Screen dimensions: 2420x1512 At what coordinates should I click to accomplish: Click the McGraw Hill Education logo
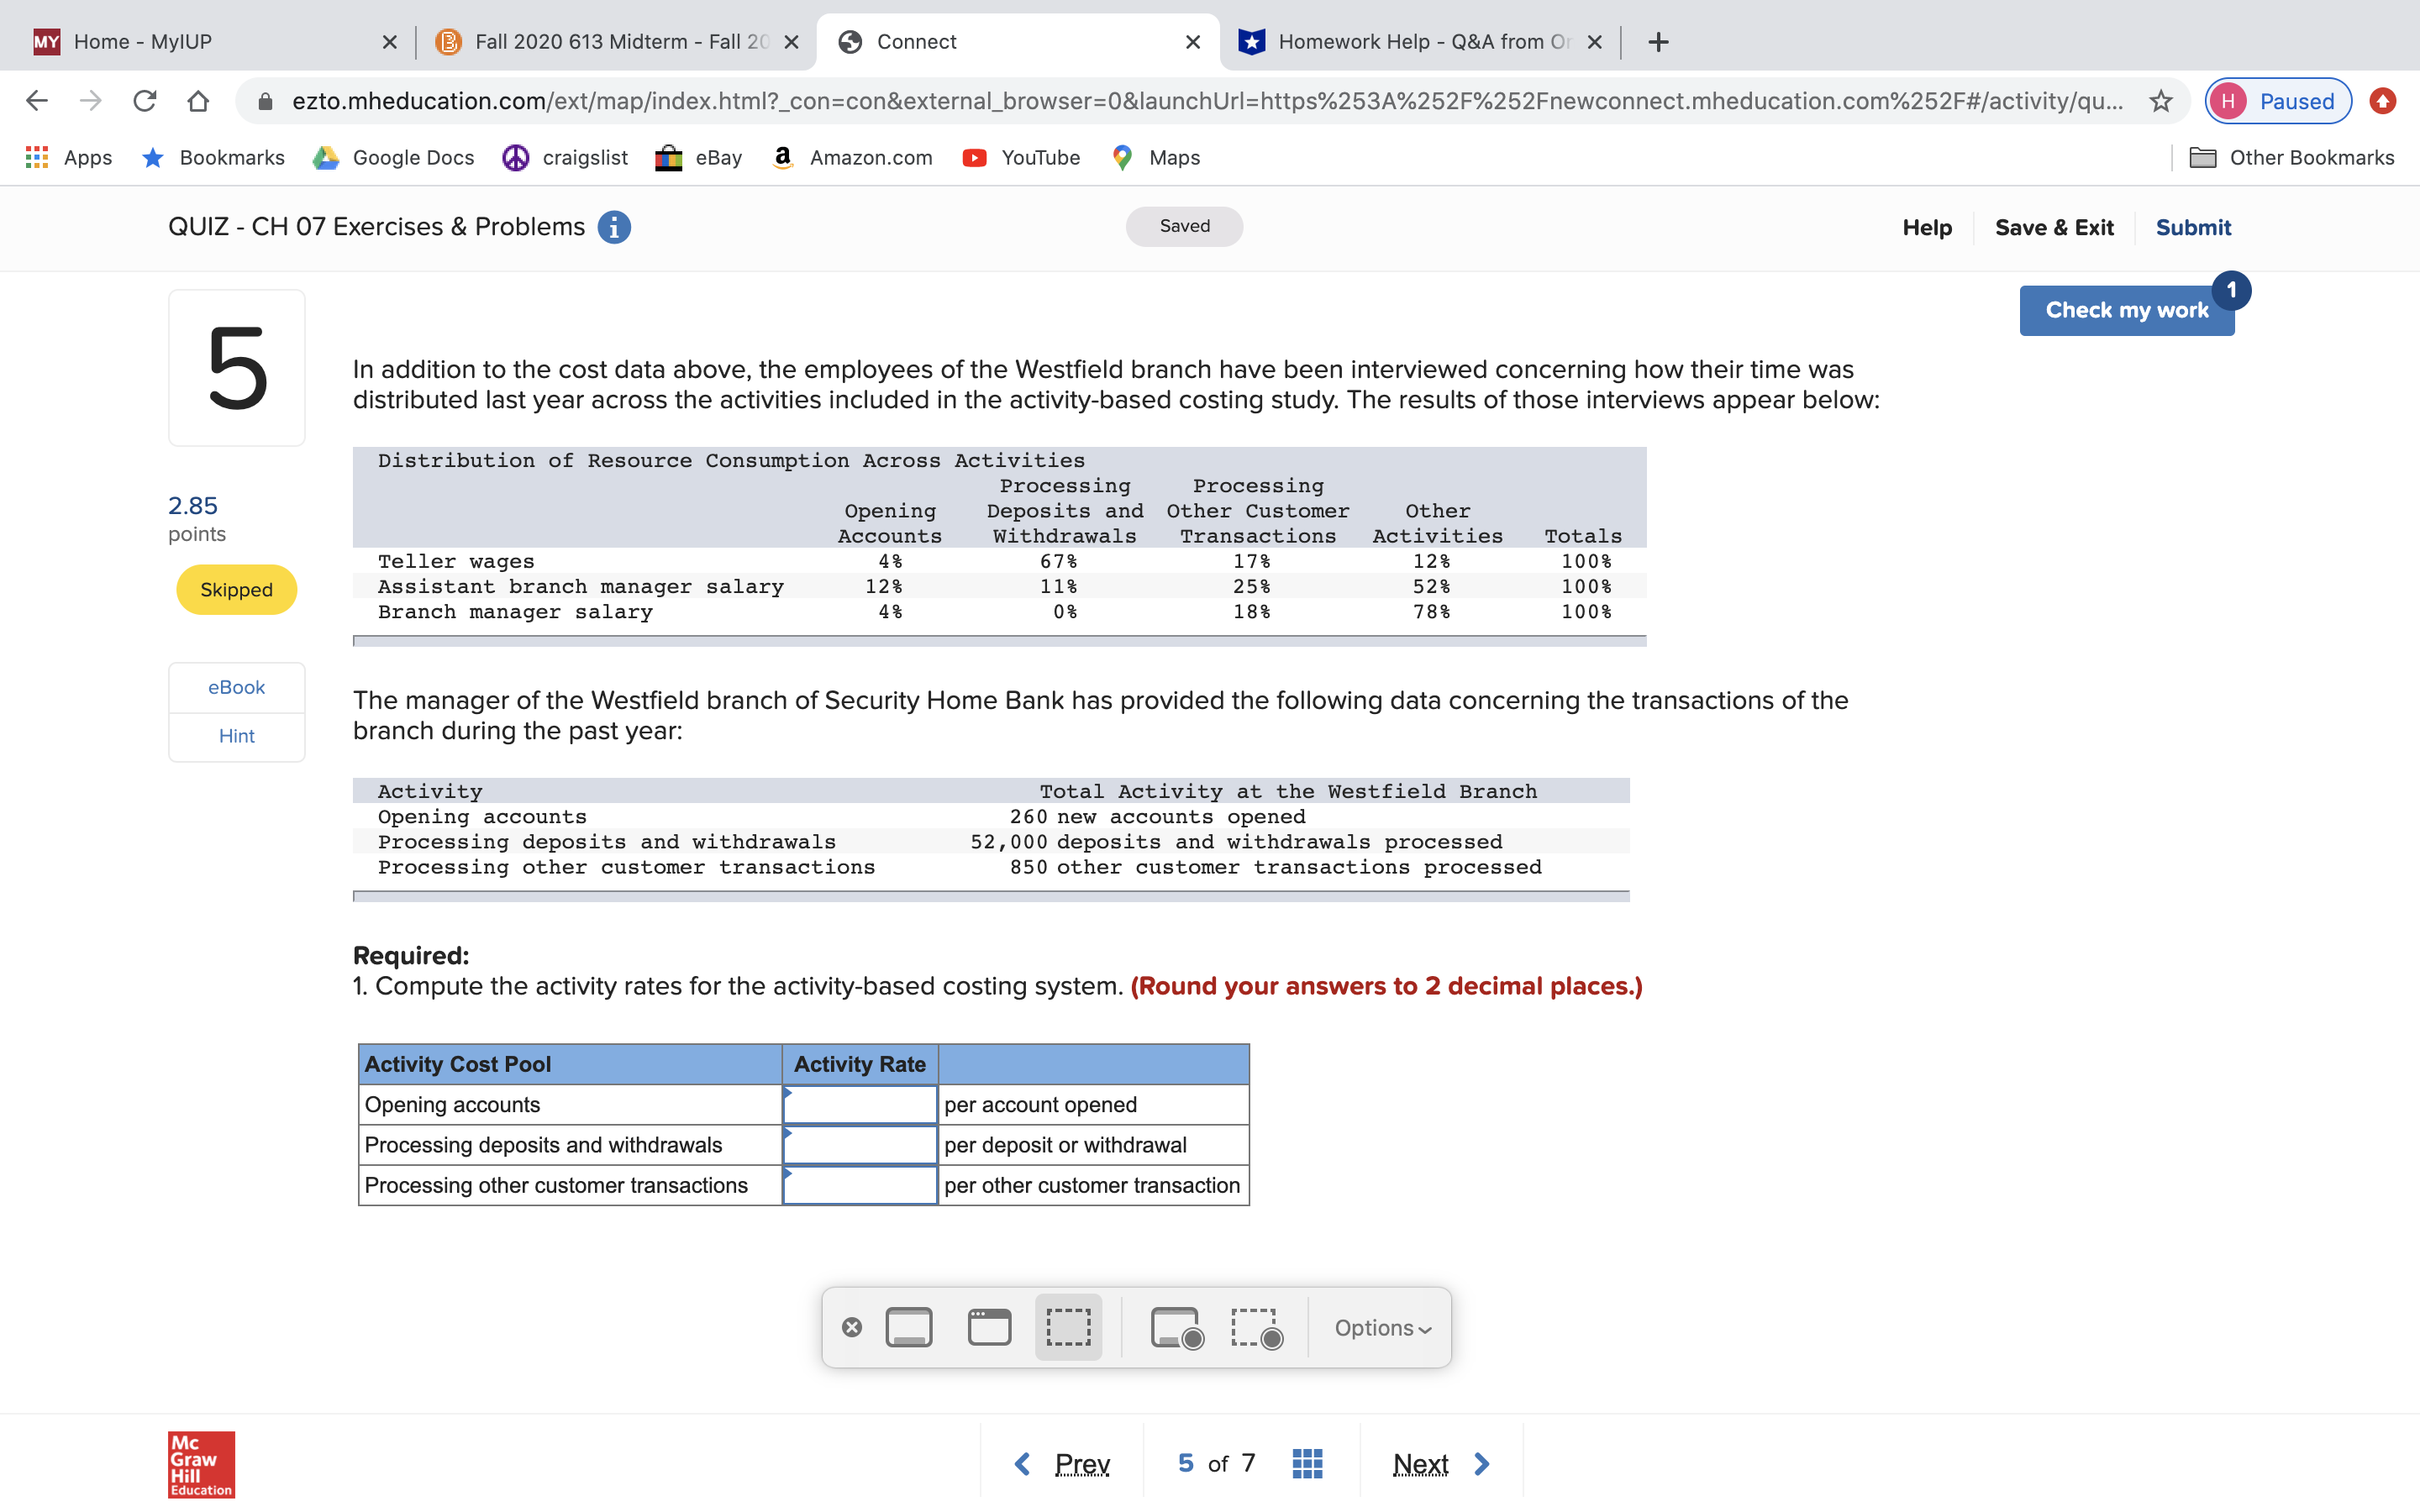(200, 1464)
